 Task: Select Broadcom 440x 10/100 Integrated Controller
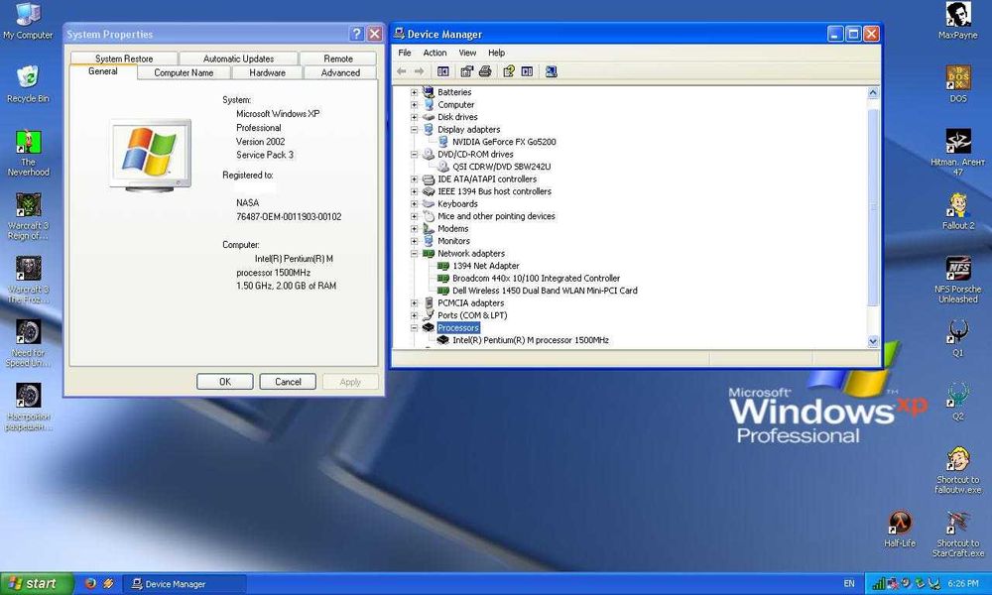[536, 279]
